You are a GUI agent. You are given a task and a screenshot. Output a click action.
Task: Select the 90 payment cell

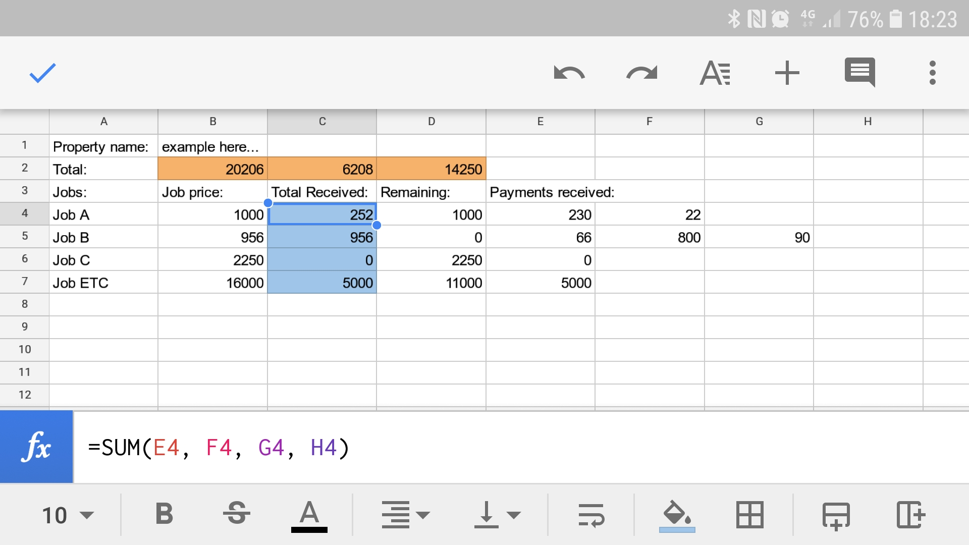[759, 237]
